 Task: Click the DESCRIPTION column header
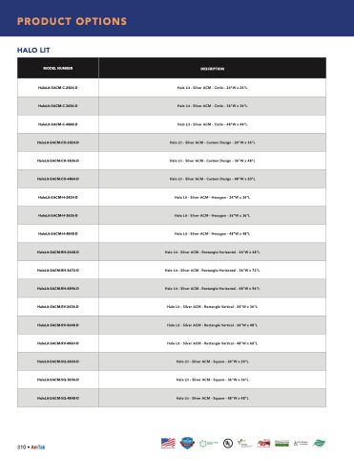coord(213,69)
